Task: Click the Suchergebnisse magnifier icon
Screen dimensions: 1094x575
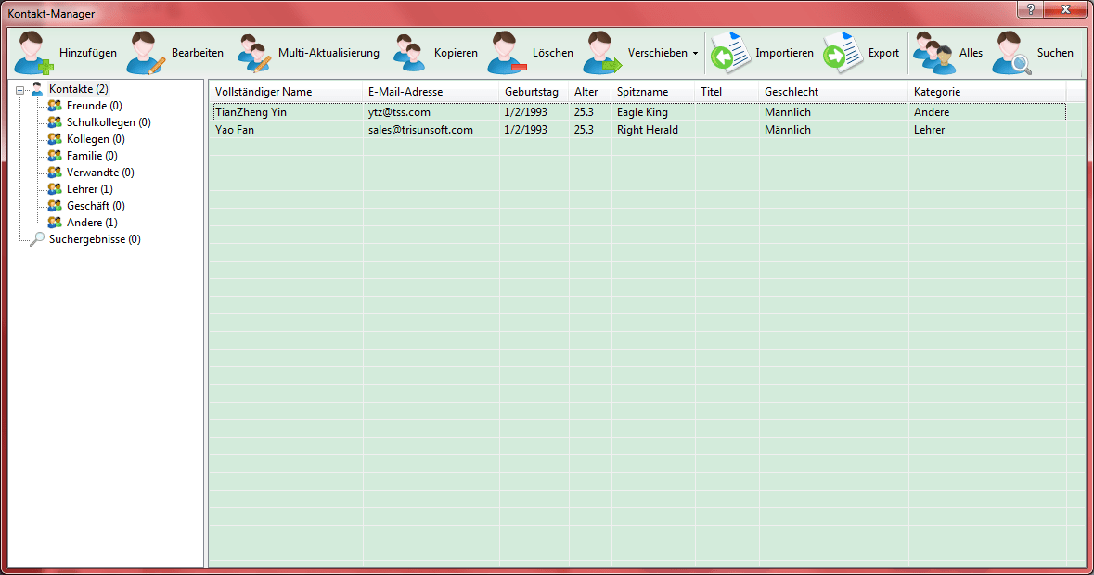Action: tap(37, 239)
